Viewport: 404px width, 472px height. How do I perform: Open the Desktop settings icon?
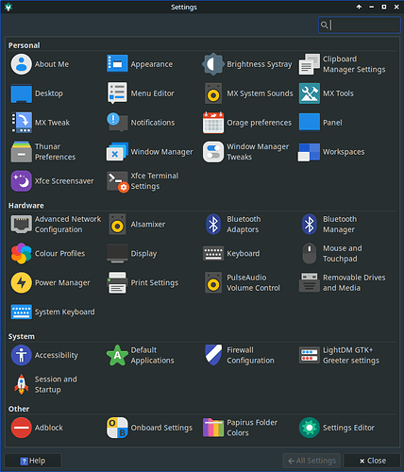pyautogui.click(x=21, y=93)
